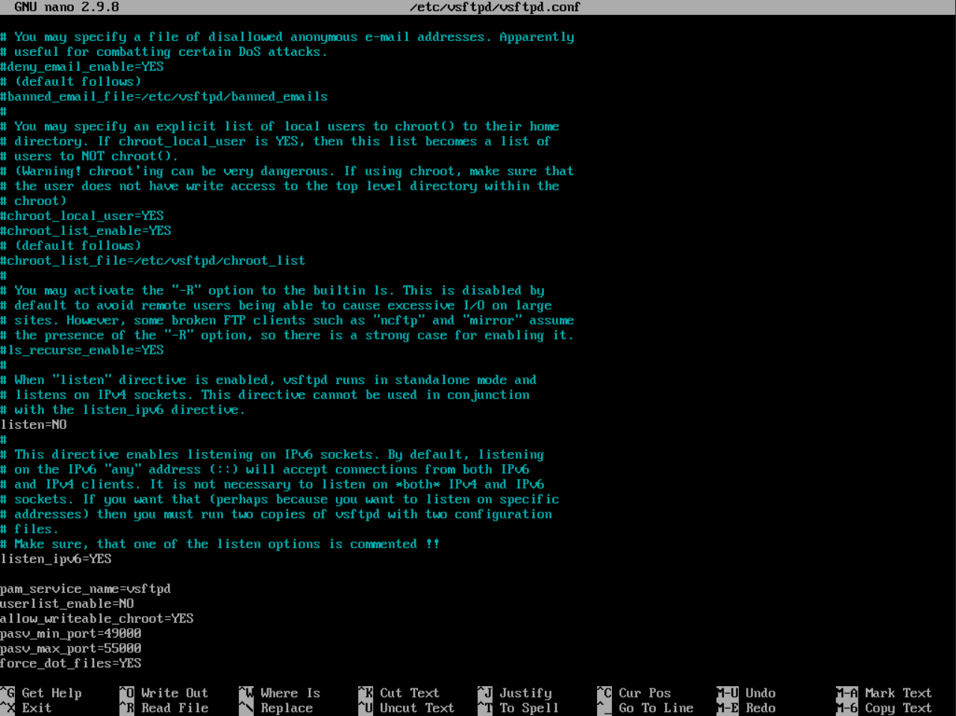Click the ^R Read File shortcut
Viewport: 956px width, 716px height.
click(x=164, y=708)
